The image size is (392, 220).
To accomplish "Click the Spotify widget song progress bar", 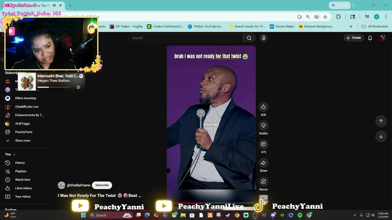I will pyautogui.click(x=54, y=87).
